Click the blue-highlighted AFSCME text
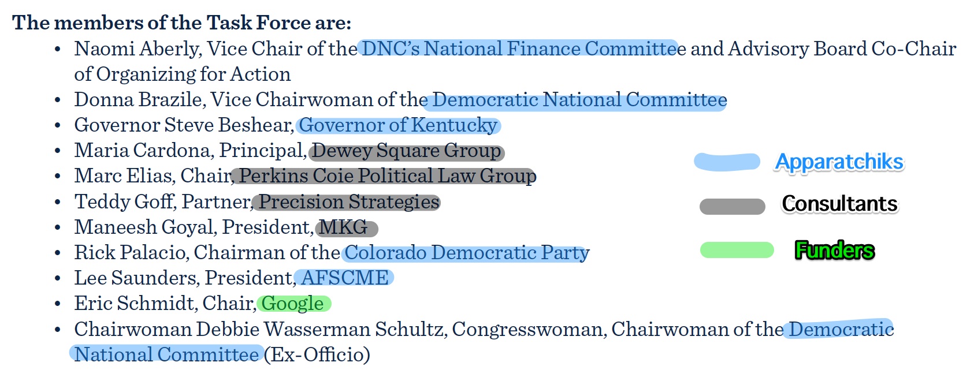The height and width of the screenshot is (381, 974). [x=345, y=278]
